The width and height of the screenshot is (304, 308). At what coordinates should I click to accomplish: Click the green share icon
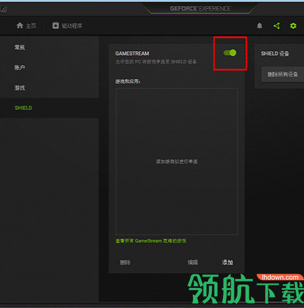tap(277, 26)
